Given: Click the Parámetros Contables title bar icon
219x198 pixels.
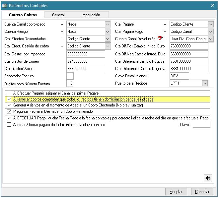Looking at the screenshot, I should (5, 6).
